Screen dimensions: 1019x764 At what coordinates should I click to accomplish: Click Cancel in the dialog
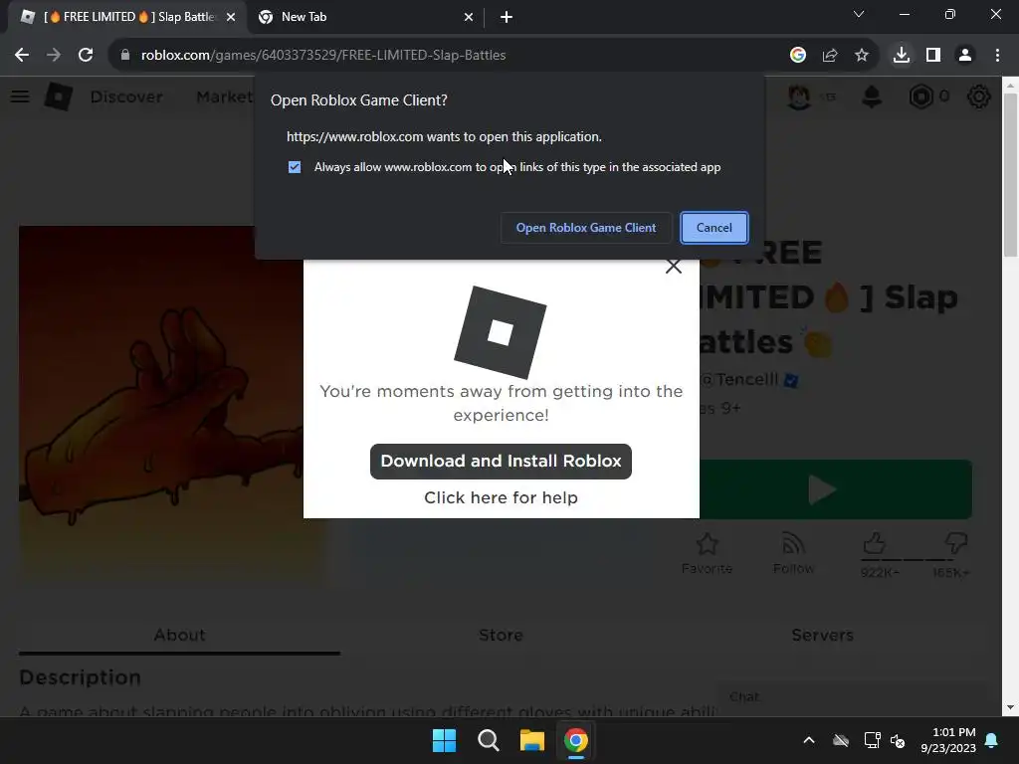pos(714,228)
